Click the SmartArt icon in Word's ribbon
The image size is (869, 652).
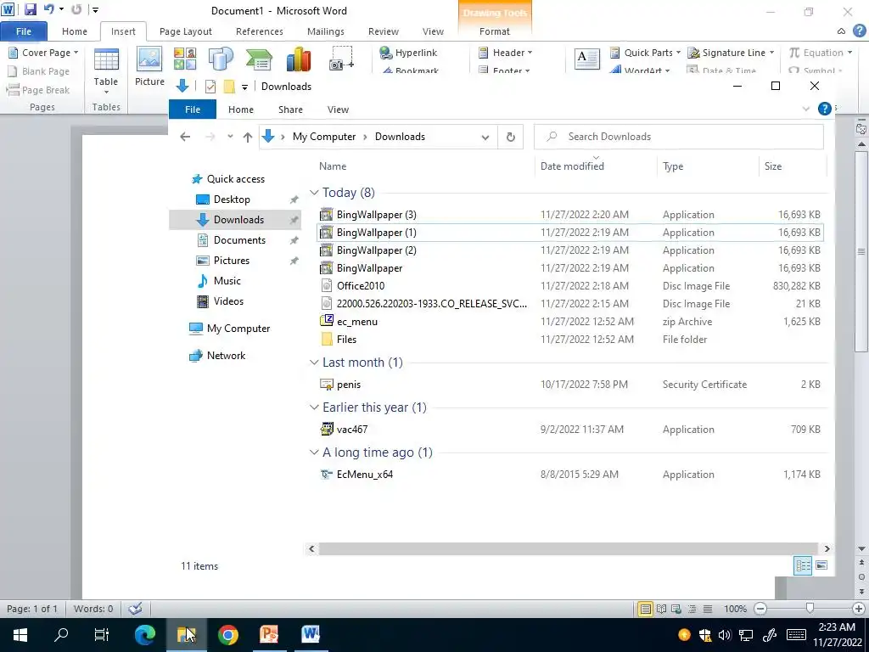pos(259,59)
